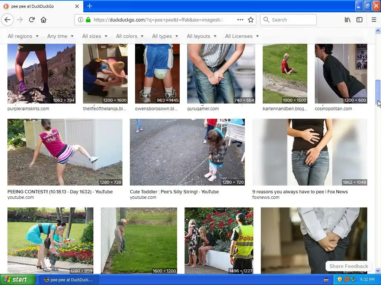
Task: Open the PEEING CONTEST!! YouTube title link
Action: [60, 192]
